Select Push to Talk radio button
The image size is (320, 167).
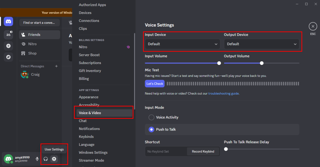click(152, 129)
